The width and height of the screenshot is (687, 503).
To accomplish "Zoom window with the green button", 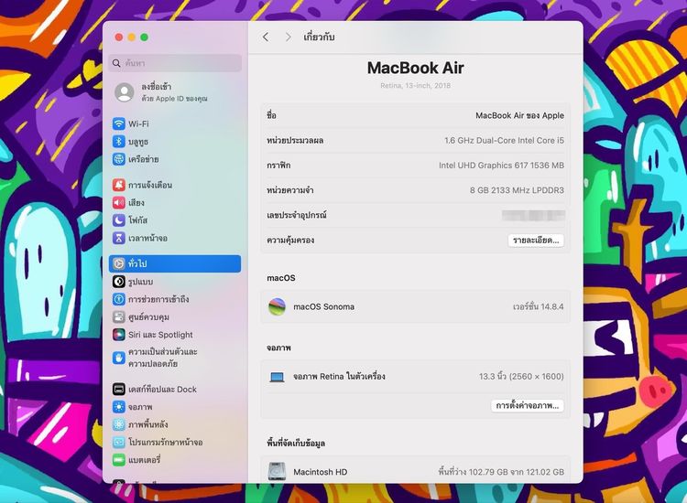I will 144,37.
